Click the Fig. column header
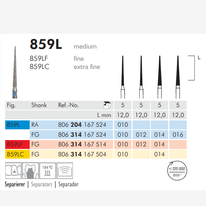This screenshot has width=206, height=206. click(x=11, y=105)
